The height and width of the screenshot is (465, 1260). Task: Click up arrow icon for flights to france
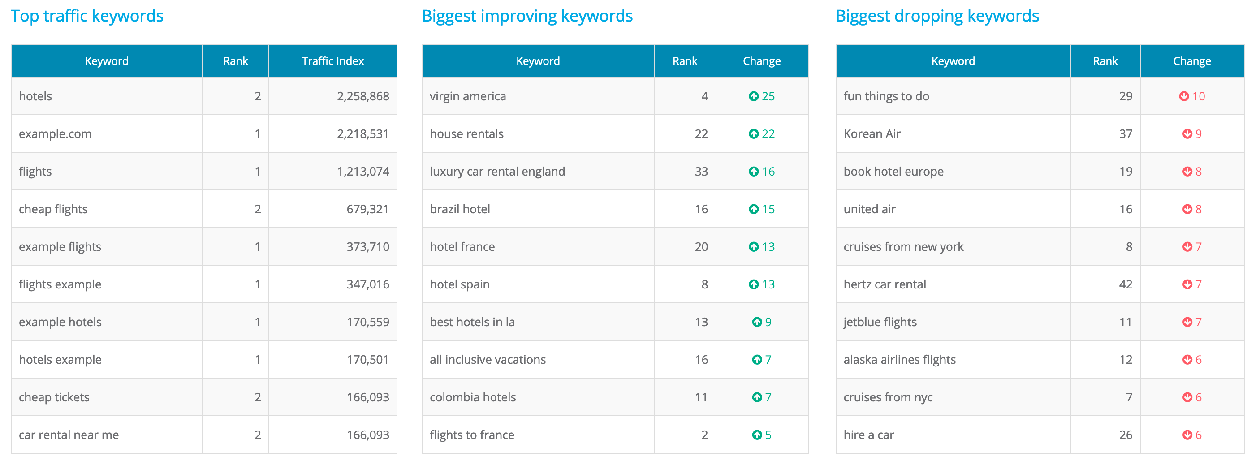pyautogui.click(x=757, y=435)
